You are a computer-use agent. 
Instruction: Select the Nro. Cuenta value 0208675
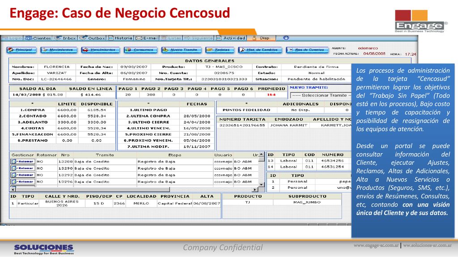[224, 73]
